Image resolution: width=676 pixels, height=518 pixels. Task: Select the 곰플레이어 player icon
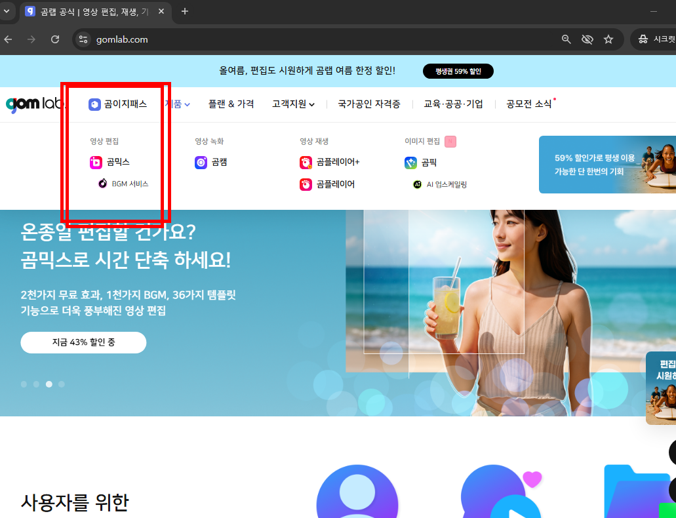306,184
